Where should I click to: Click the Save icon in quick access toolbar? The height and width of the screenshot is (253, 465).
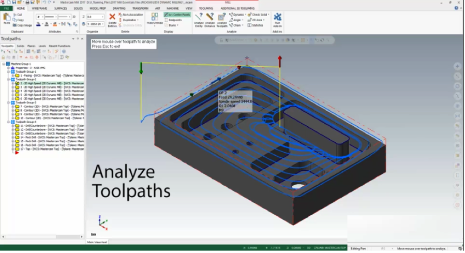(14, 3)
